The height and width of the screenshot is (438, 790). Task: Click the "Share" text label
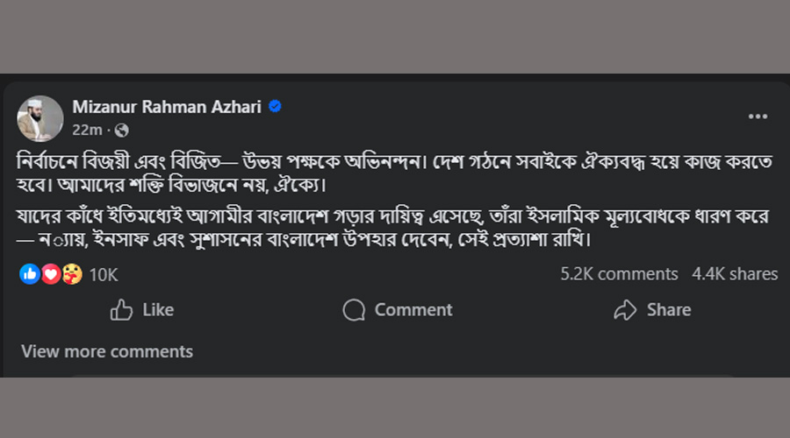(x=669, y=310)
